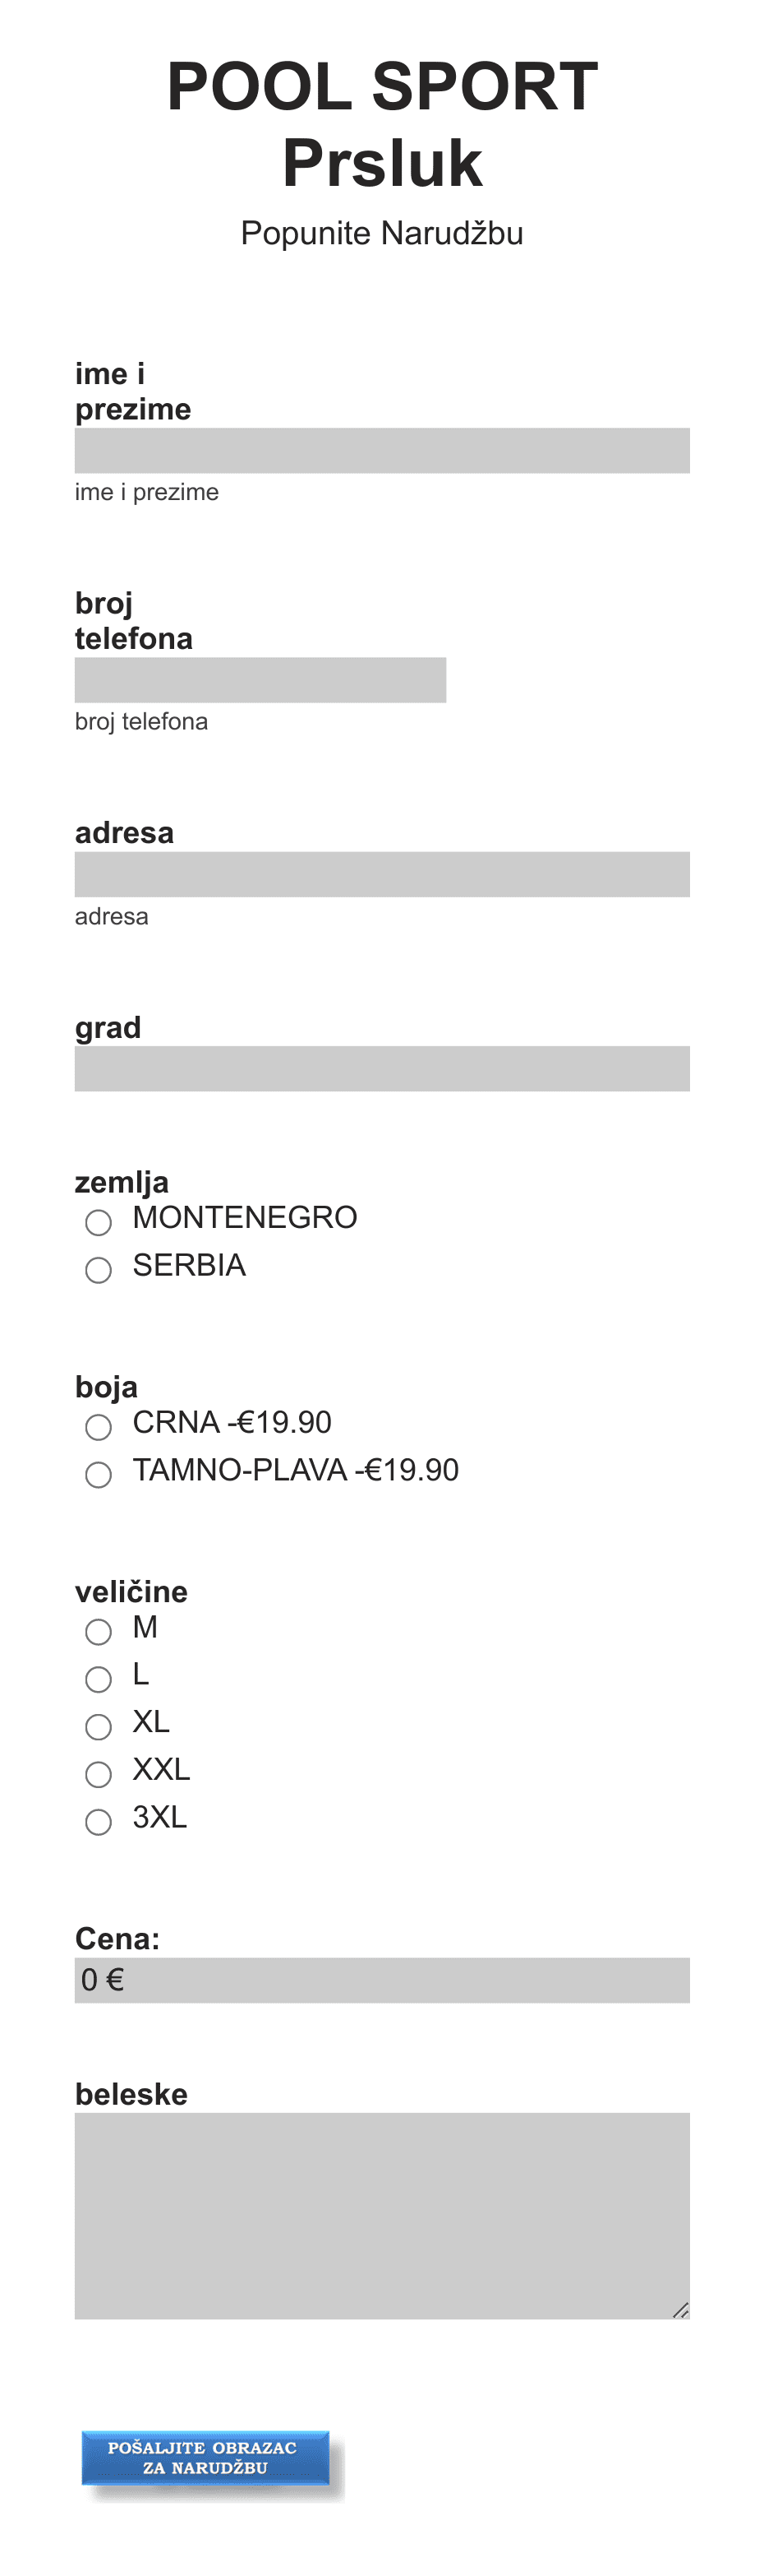Pick the XL size option
764x2576 pixels.
point(98,1727)
